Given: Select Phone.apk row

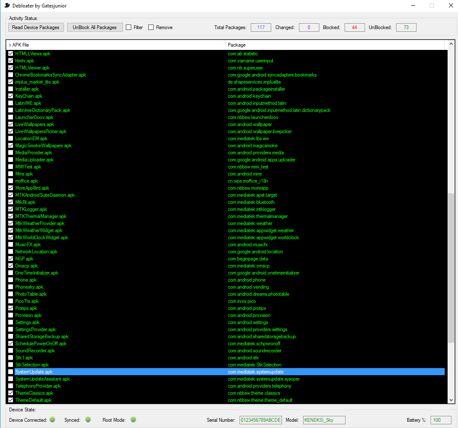Looking at the screenshot, I should click(x=225, y=280).
